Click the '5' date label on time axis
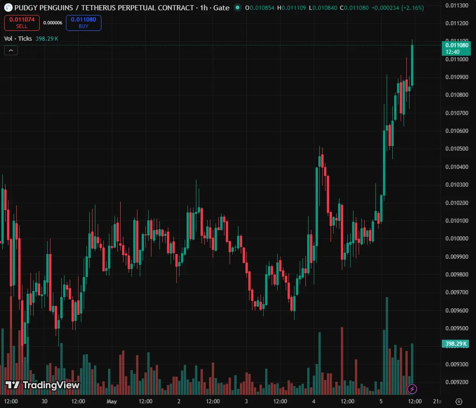The width and height of the screenshot is (476, 408). [381, 401]
